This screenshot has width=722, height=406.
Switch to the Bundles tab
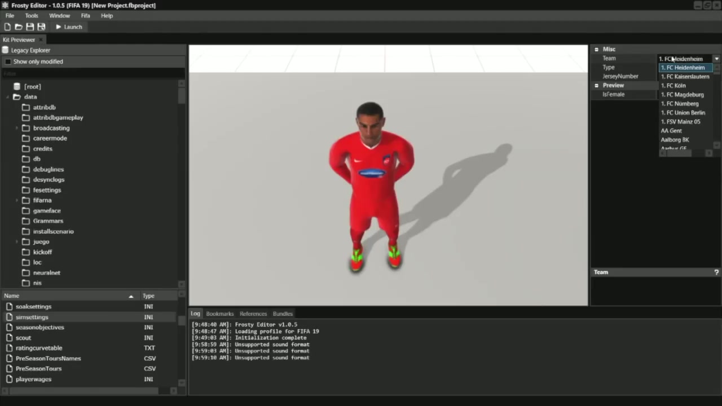[x=283, y=314]
